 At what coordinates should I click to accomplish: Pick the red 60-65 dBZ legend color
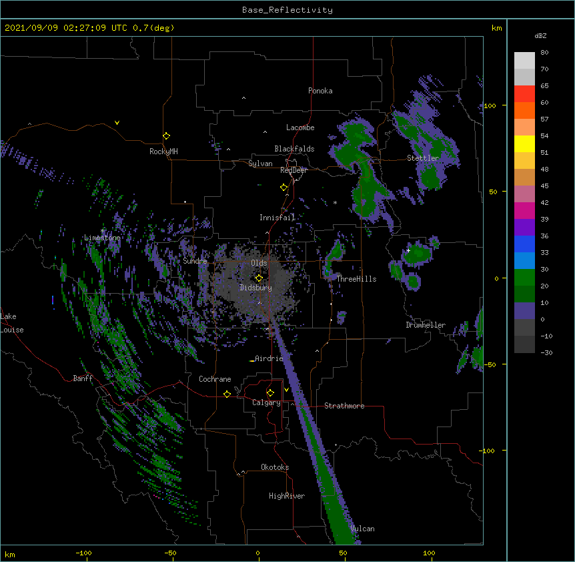[x=524, y=94]
